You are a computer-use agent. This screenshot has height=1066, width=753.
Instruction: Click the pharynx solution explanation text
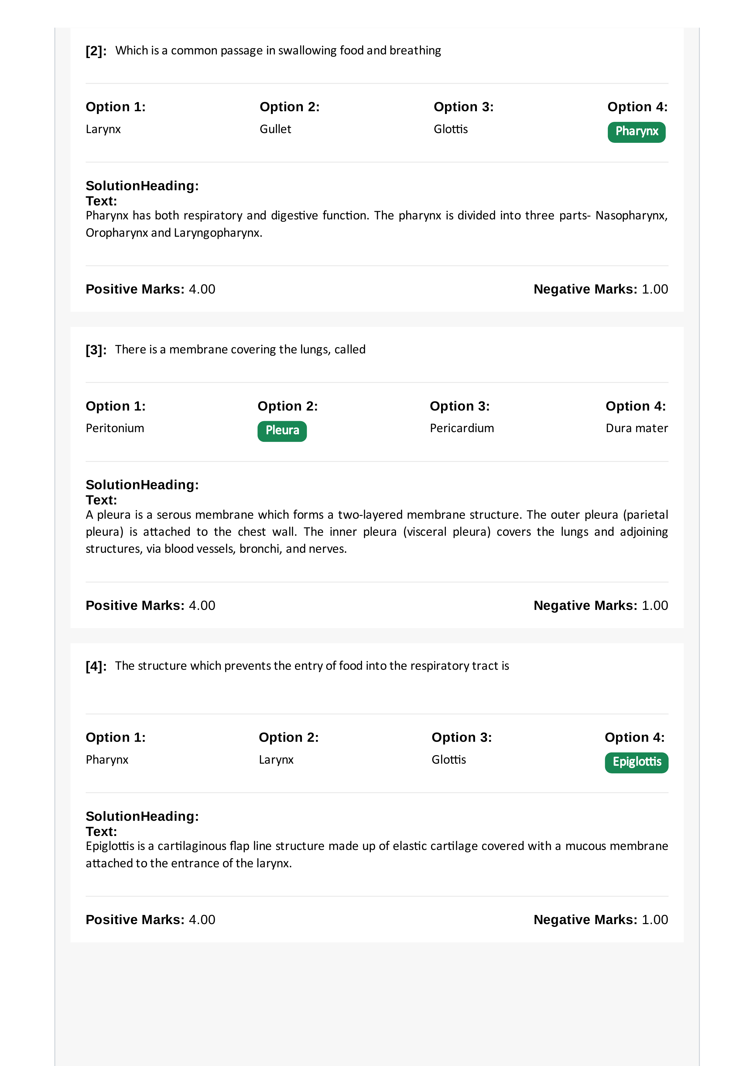click(x=377, y=224)
